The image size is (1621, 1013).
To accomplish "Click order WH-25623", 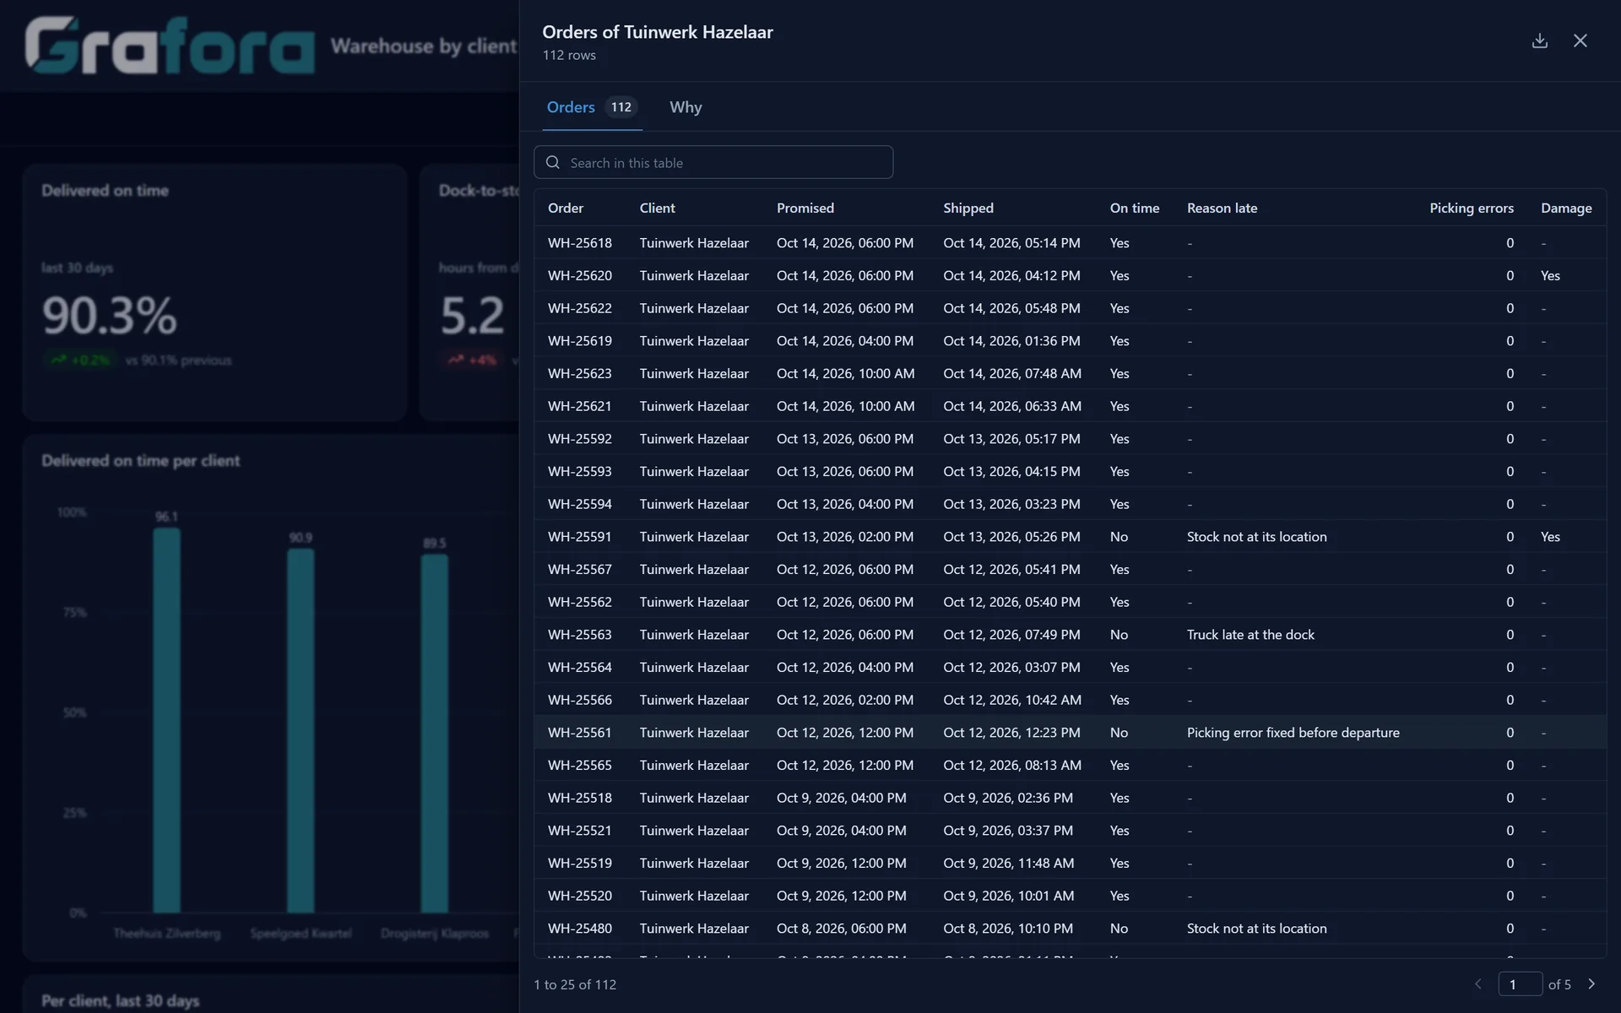I will (x=579, y=373).
